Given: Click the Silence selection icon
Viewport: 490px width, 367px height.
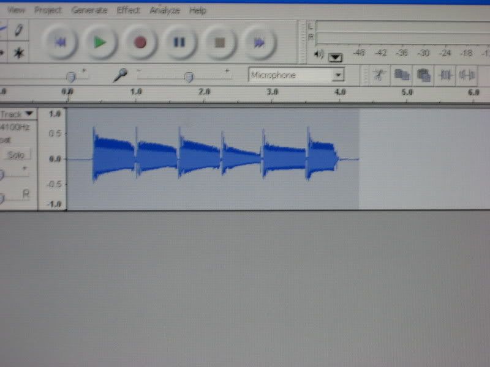Looking at the screenshot, I should [x=467, y=75].
